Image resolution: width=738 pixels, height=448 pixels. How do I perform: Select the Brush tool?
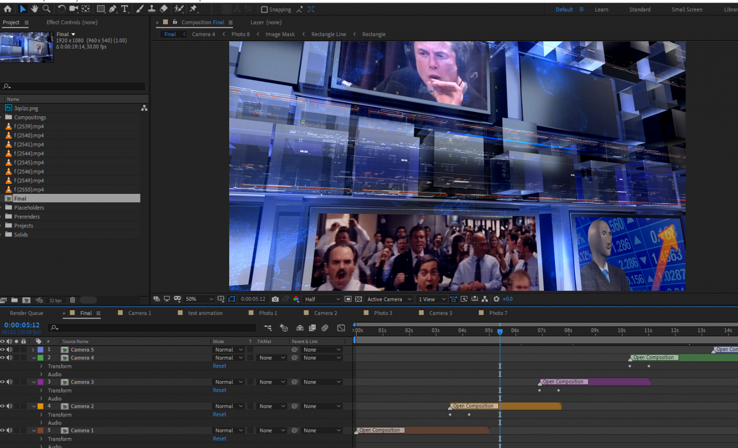pyautogui.click(x=140, y=9)
